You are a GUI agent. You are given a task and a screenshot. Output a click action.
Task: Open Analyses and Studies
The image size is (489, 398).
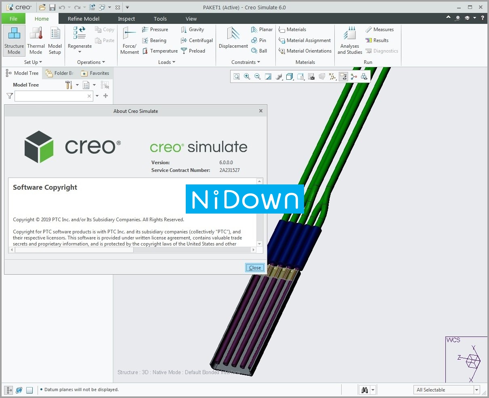pyautogui.click(x=350, y=41)
